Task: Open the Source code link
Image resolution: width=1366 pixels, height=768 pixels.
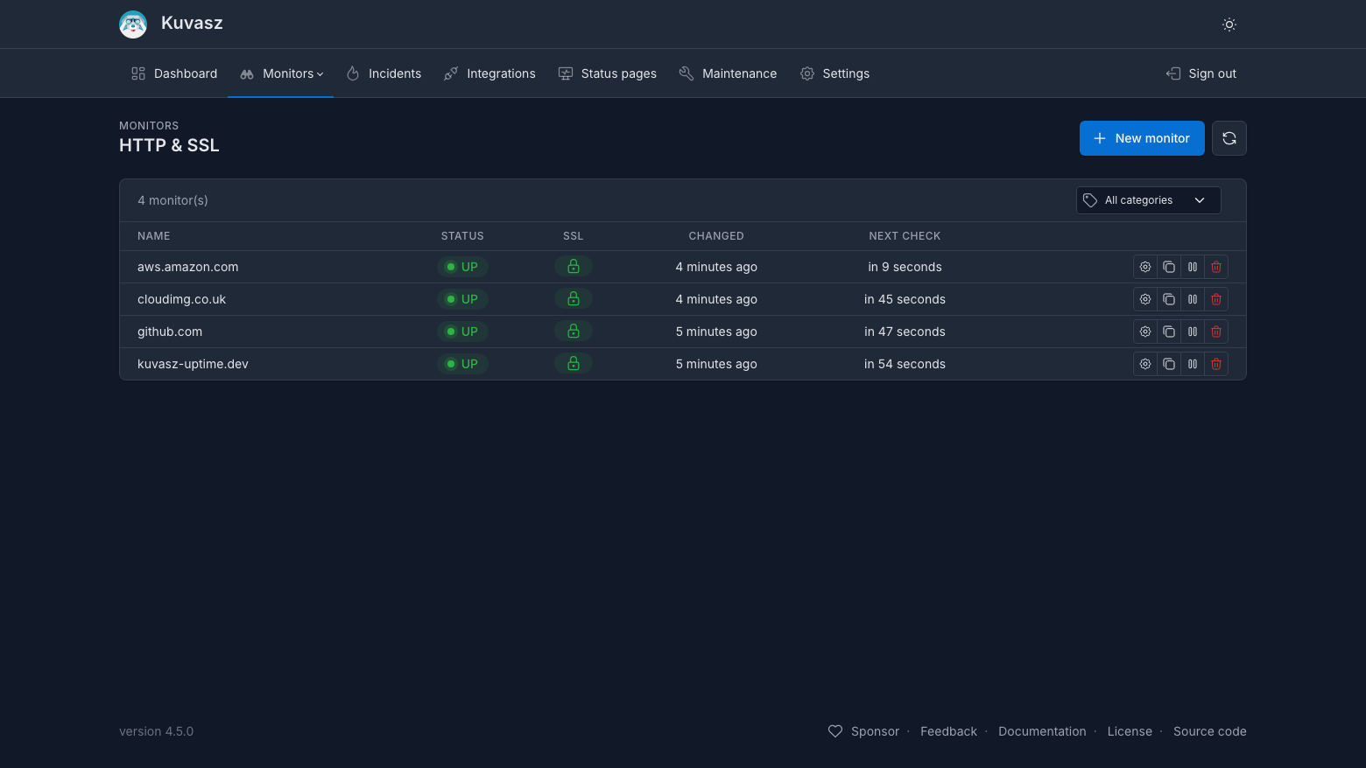Action: coord(1210,731)
